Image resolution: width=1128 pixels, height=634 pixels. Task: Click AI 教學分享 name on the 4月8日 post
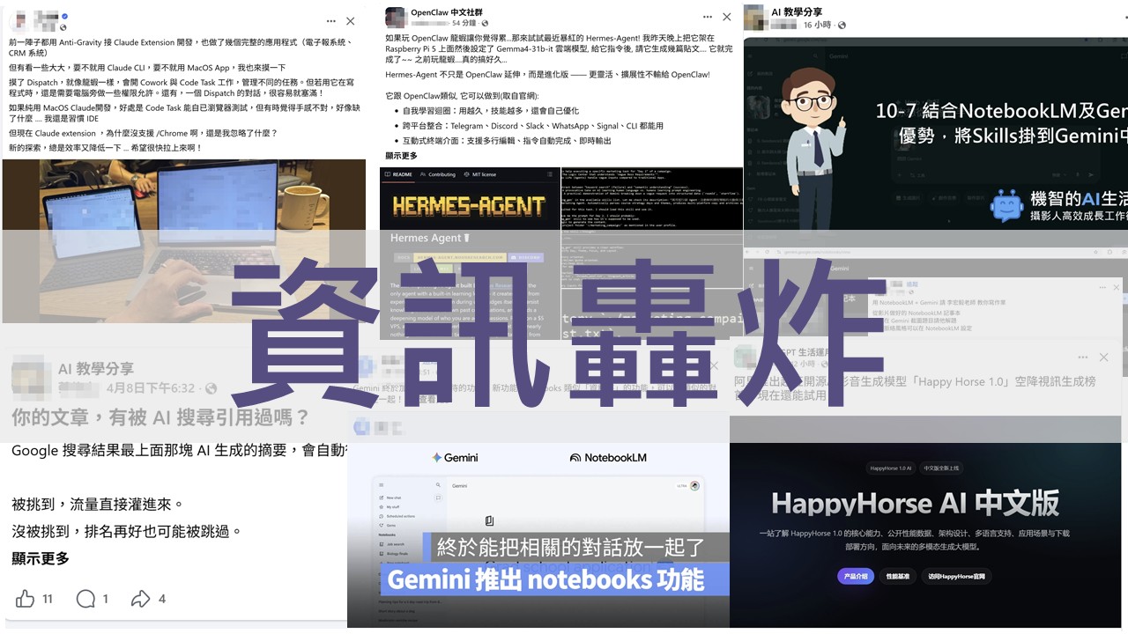(96, 369)
